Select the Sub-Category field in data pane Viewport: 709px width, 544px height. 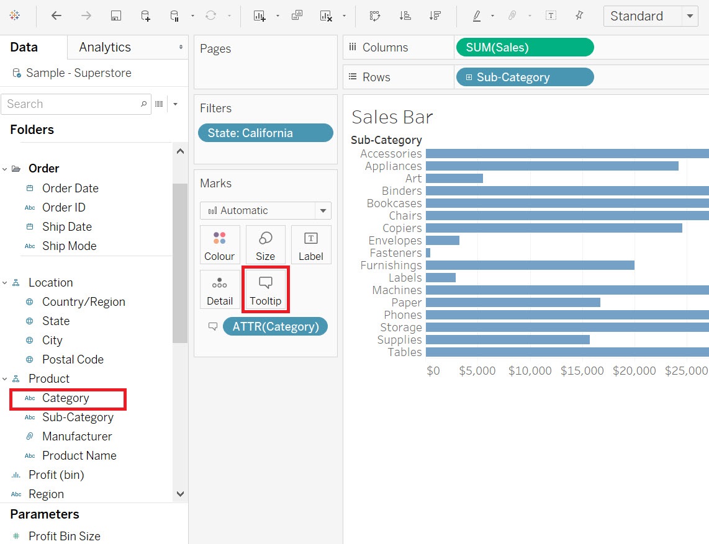click(x=78, y=417)
